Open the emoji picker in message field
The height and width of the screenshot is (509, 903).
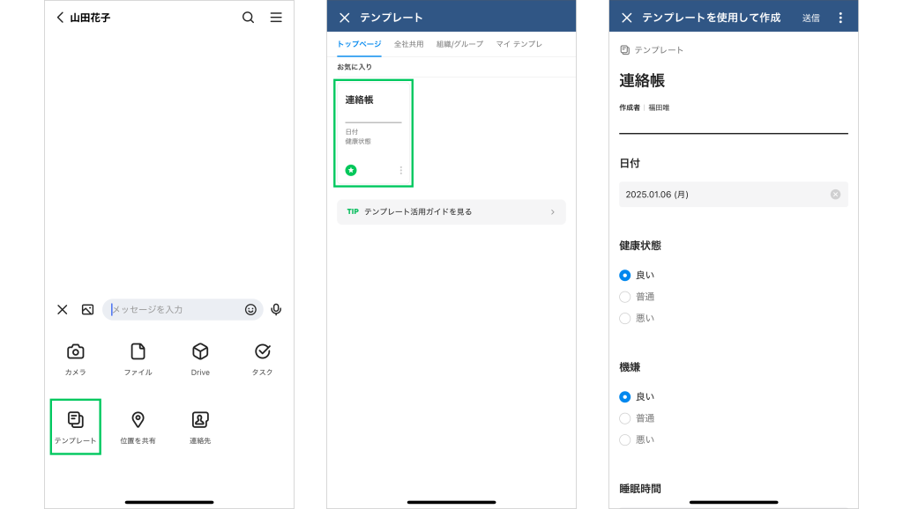(250, 309)
